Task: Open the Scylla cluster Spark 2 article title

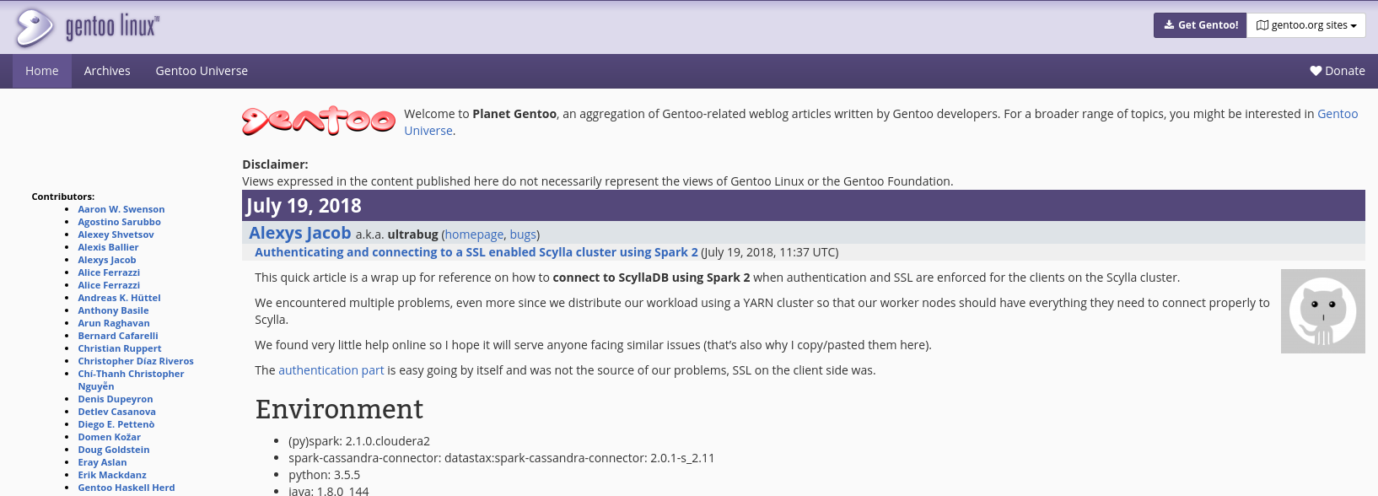Action: (x=476, y=252)
